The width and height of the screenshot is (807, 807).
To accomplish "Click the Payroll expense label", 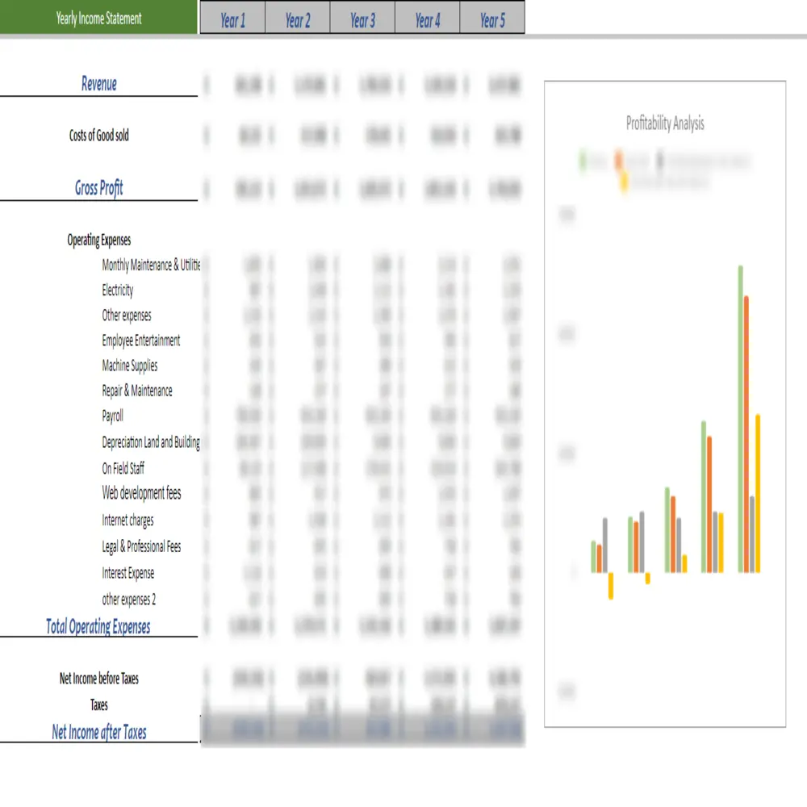I will pyautogui.click(x=112, y=416).
